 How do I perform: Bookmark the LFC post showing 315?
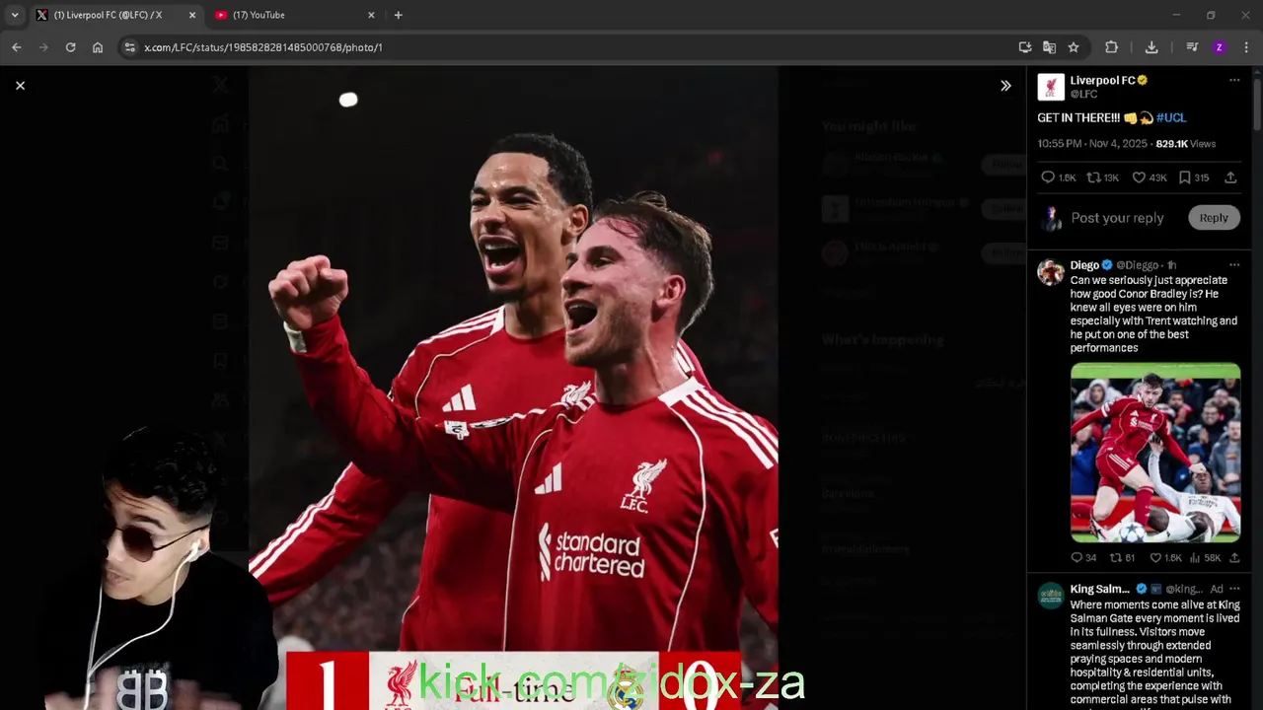[1193, 177]
